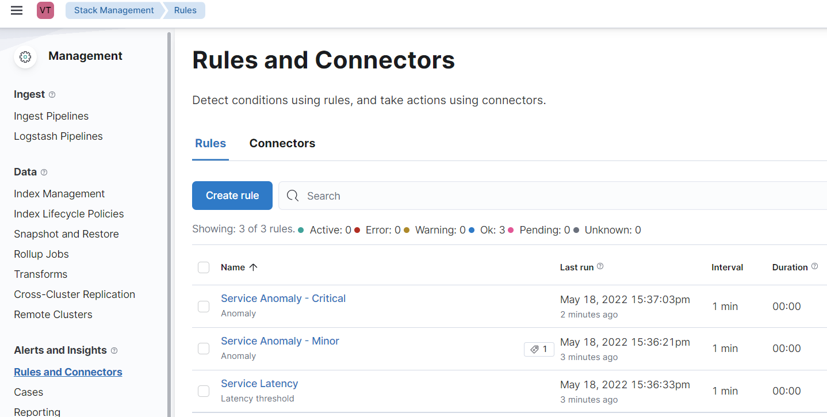Viewport: 827px width, 417px height.
Task: Click the search magnifier icon
Action: 293,196
